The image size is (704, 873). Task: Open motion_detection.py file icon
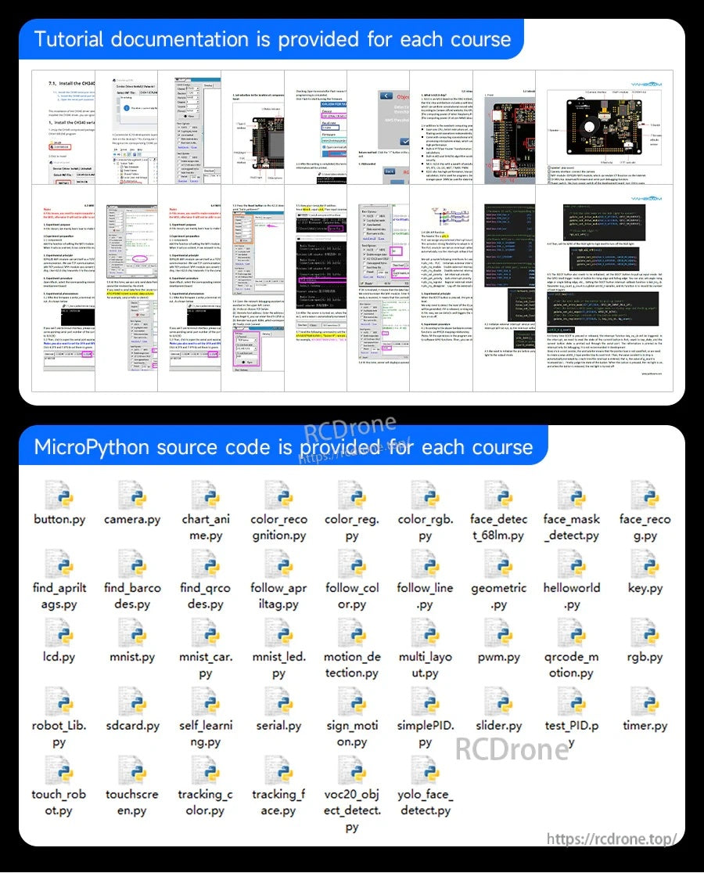click(x=352, y=633)
